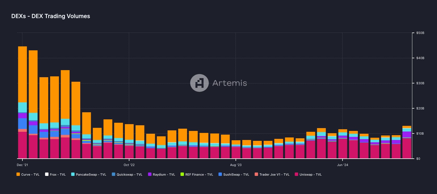Click the Aug '23 x-axis label
This screenshot has height=194, width=437.
pyautogui.click(x=236, y=165)
